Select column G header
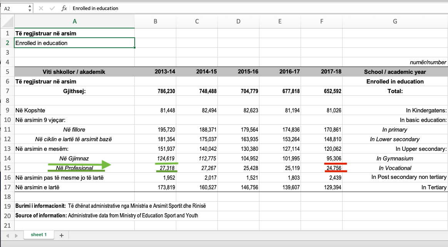The image size is (448, 247). 395,22
